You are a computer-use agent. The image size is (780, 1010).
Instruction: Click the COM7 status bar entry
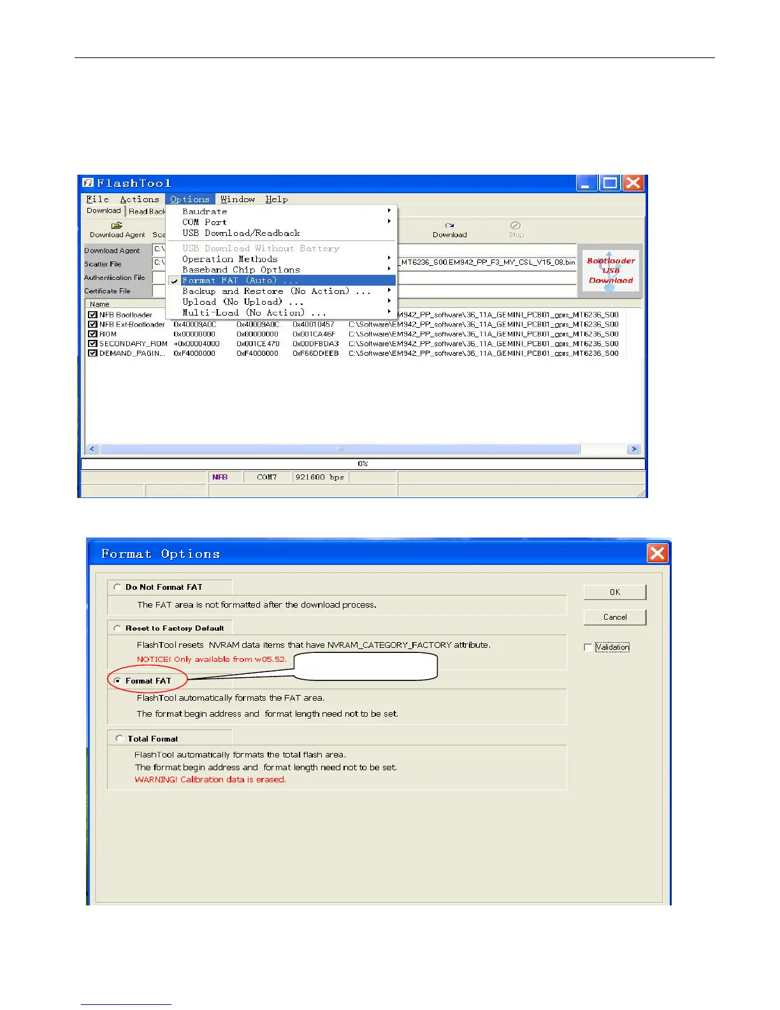[x=267, y=477]
